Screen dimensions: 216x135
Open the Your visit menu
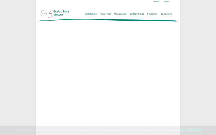click(105, 14)
